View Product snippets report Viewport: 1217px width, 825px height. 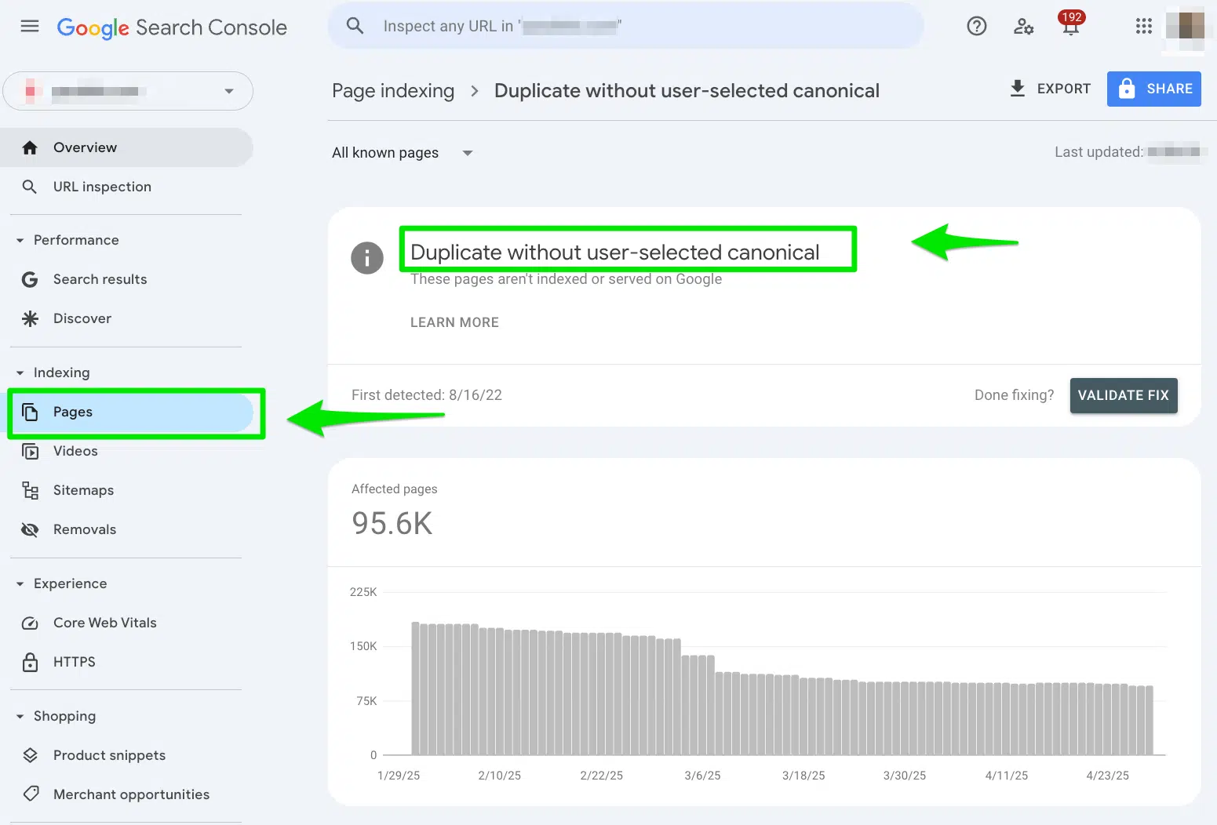109,754
